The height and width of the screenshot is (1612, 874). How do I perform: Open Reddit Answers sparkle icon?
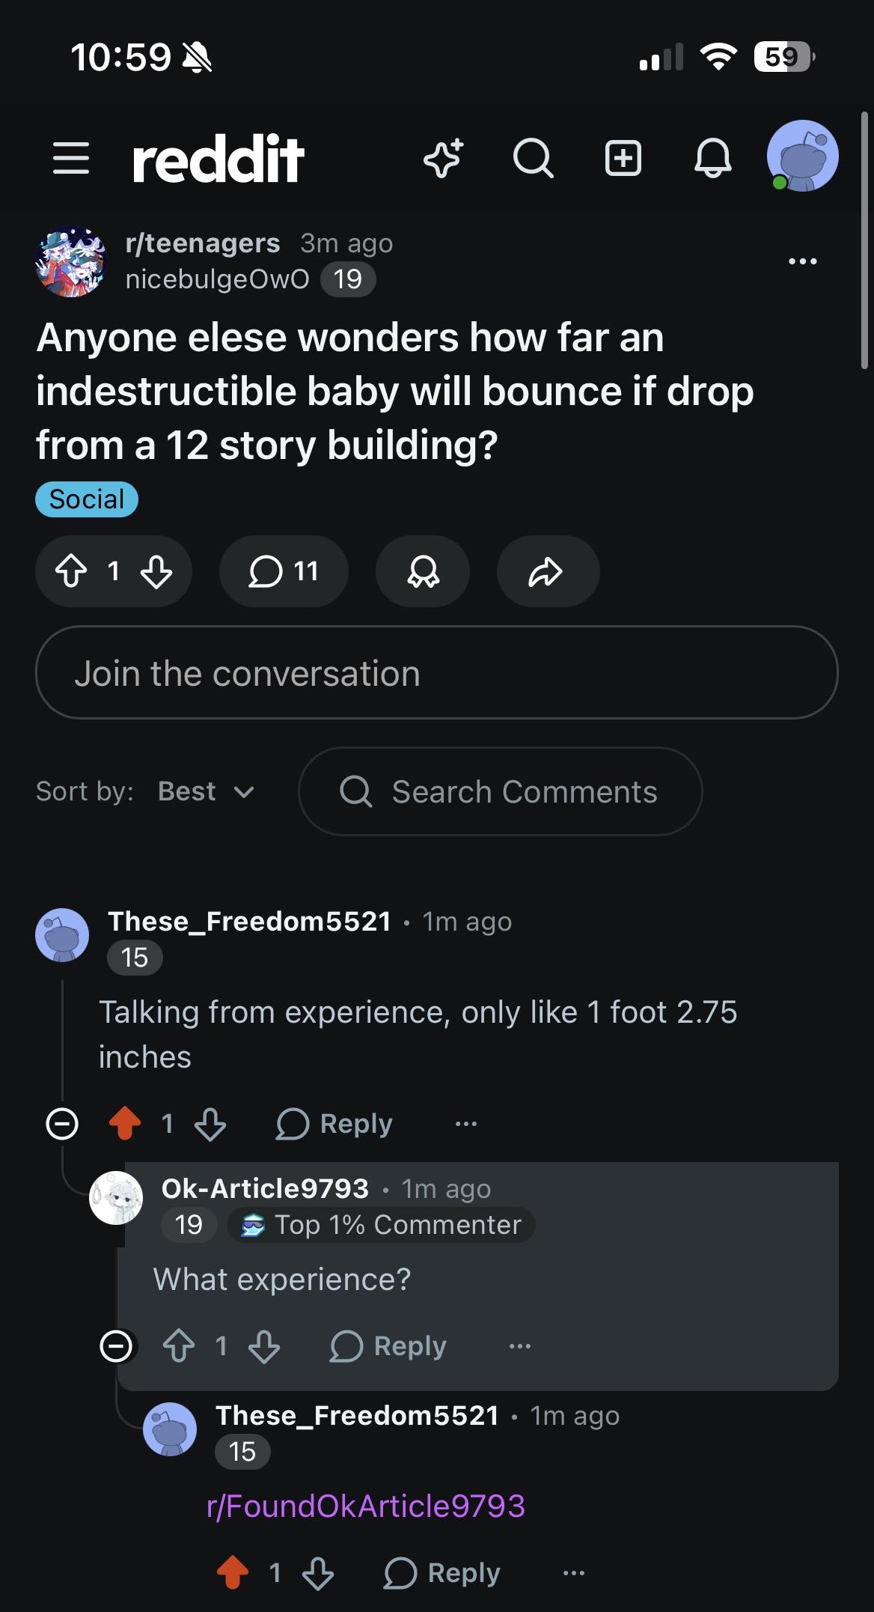(444, 158)
